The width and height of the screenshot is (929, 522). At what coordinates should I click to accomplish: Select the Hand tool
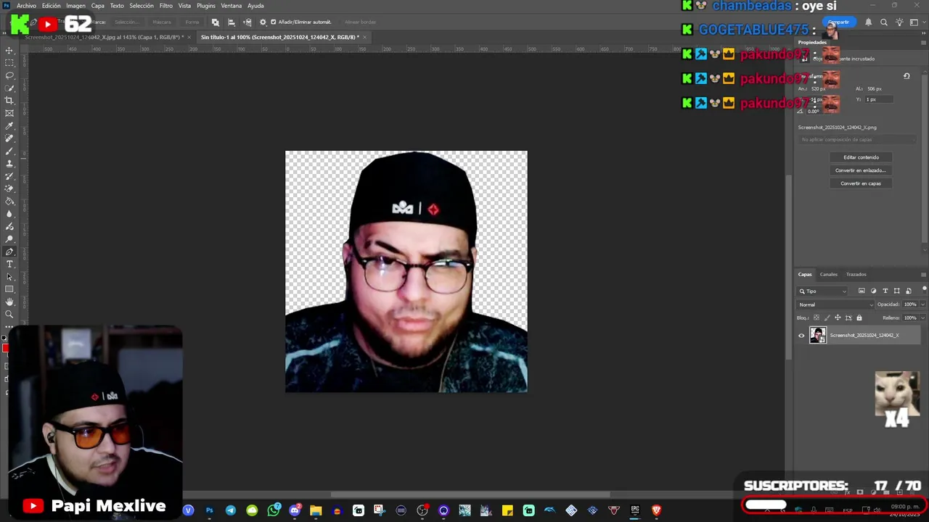(9, 302)
